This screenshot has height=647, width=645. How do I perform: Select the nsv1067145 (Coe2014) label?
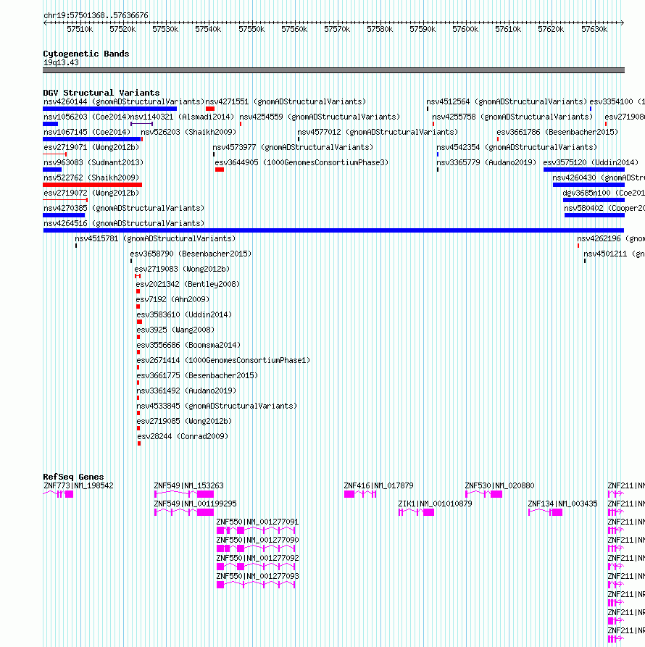(x=87, y=132)
